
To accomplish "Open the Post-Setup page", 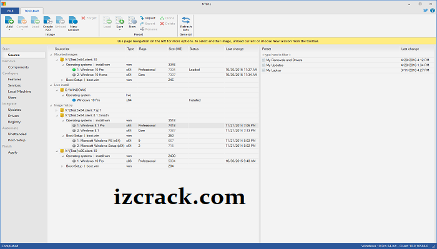I will (x=16, y=140).
